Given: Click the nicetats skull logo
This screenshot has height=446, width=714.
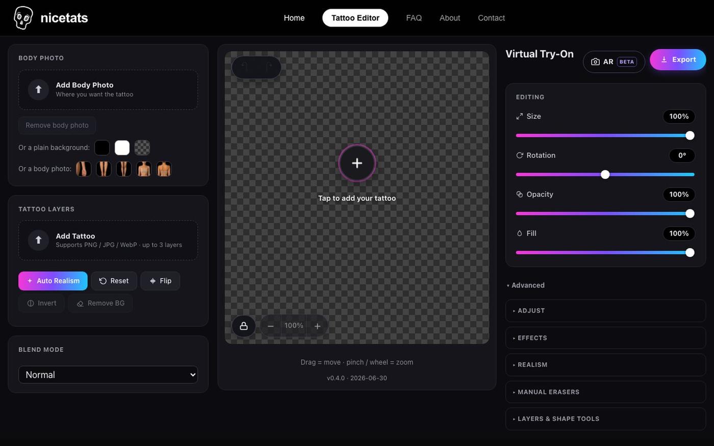Looking at the screenshot, I should [23, 18].
